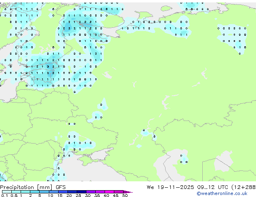This screenshot has width=256, height=197.
Task: Click the 'GFS' model label
Action: click(x=61, y=187)
